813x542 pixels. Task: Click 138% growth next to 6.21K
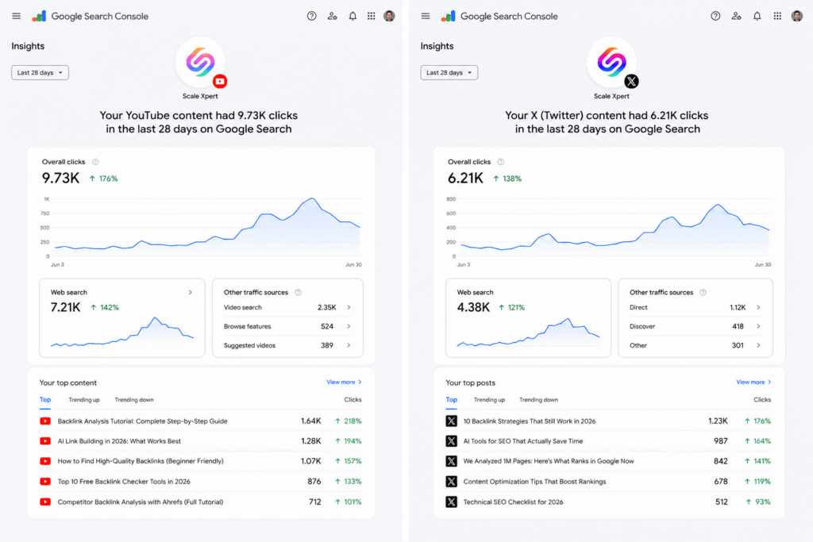coord(507,179)
